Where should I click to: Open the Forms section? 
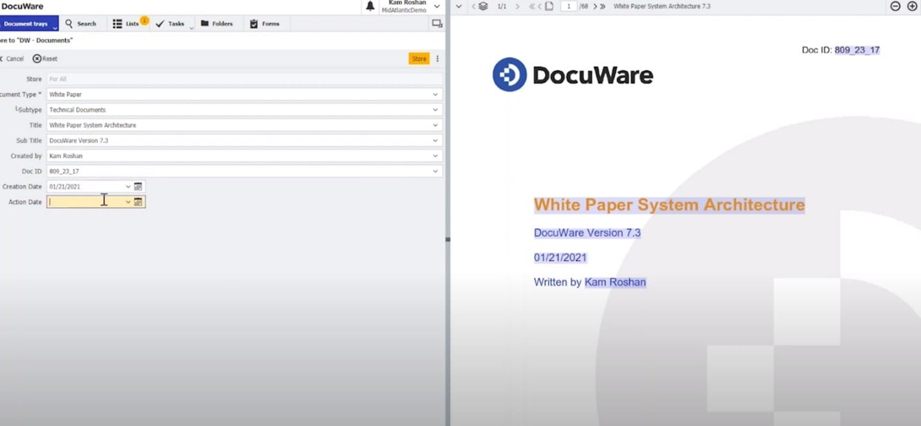(265, 23)
